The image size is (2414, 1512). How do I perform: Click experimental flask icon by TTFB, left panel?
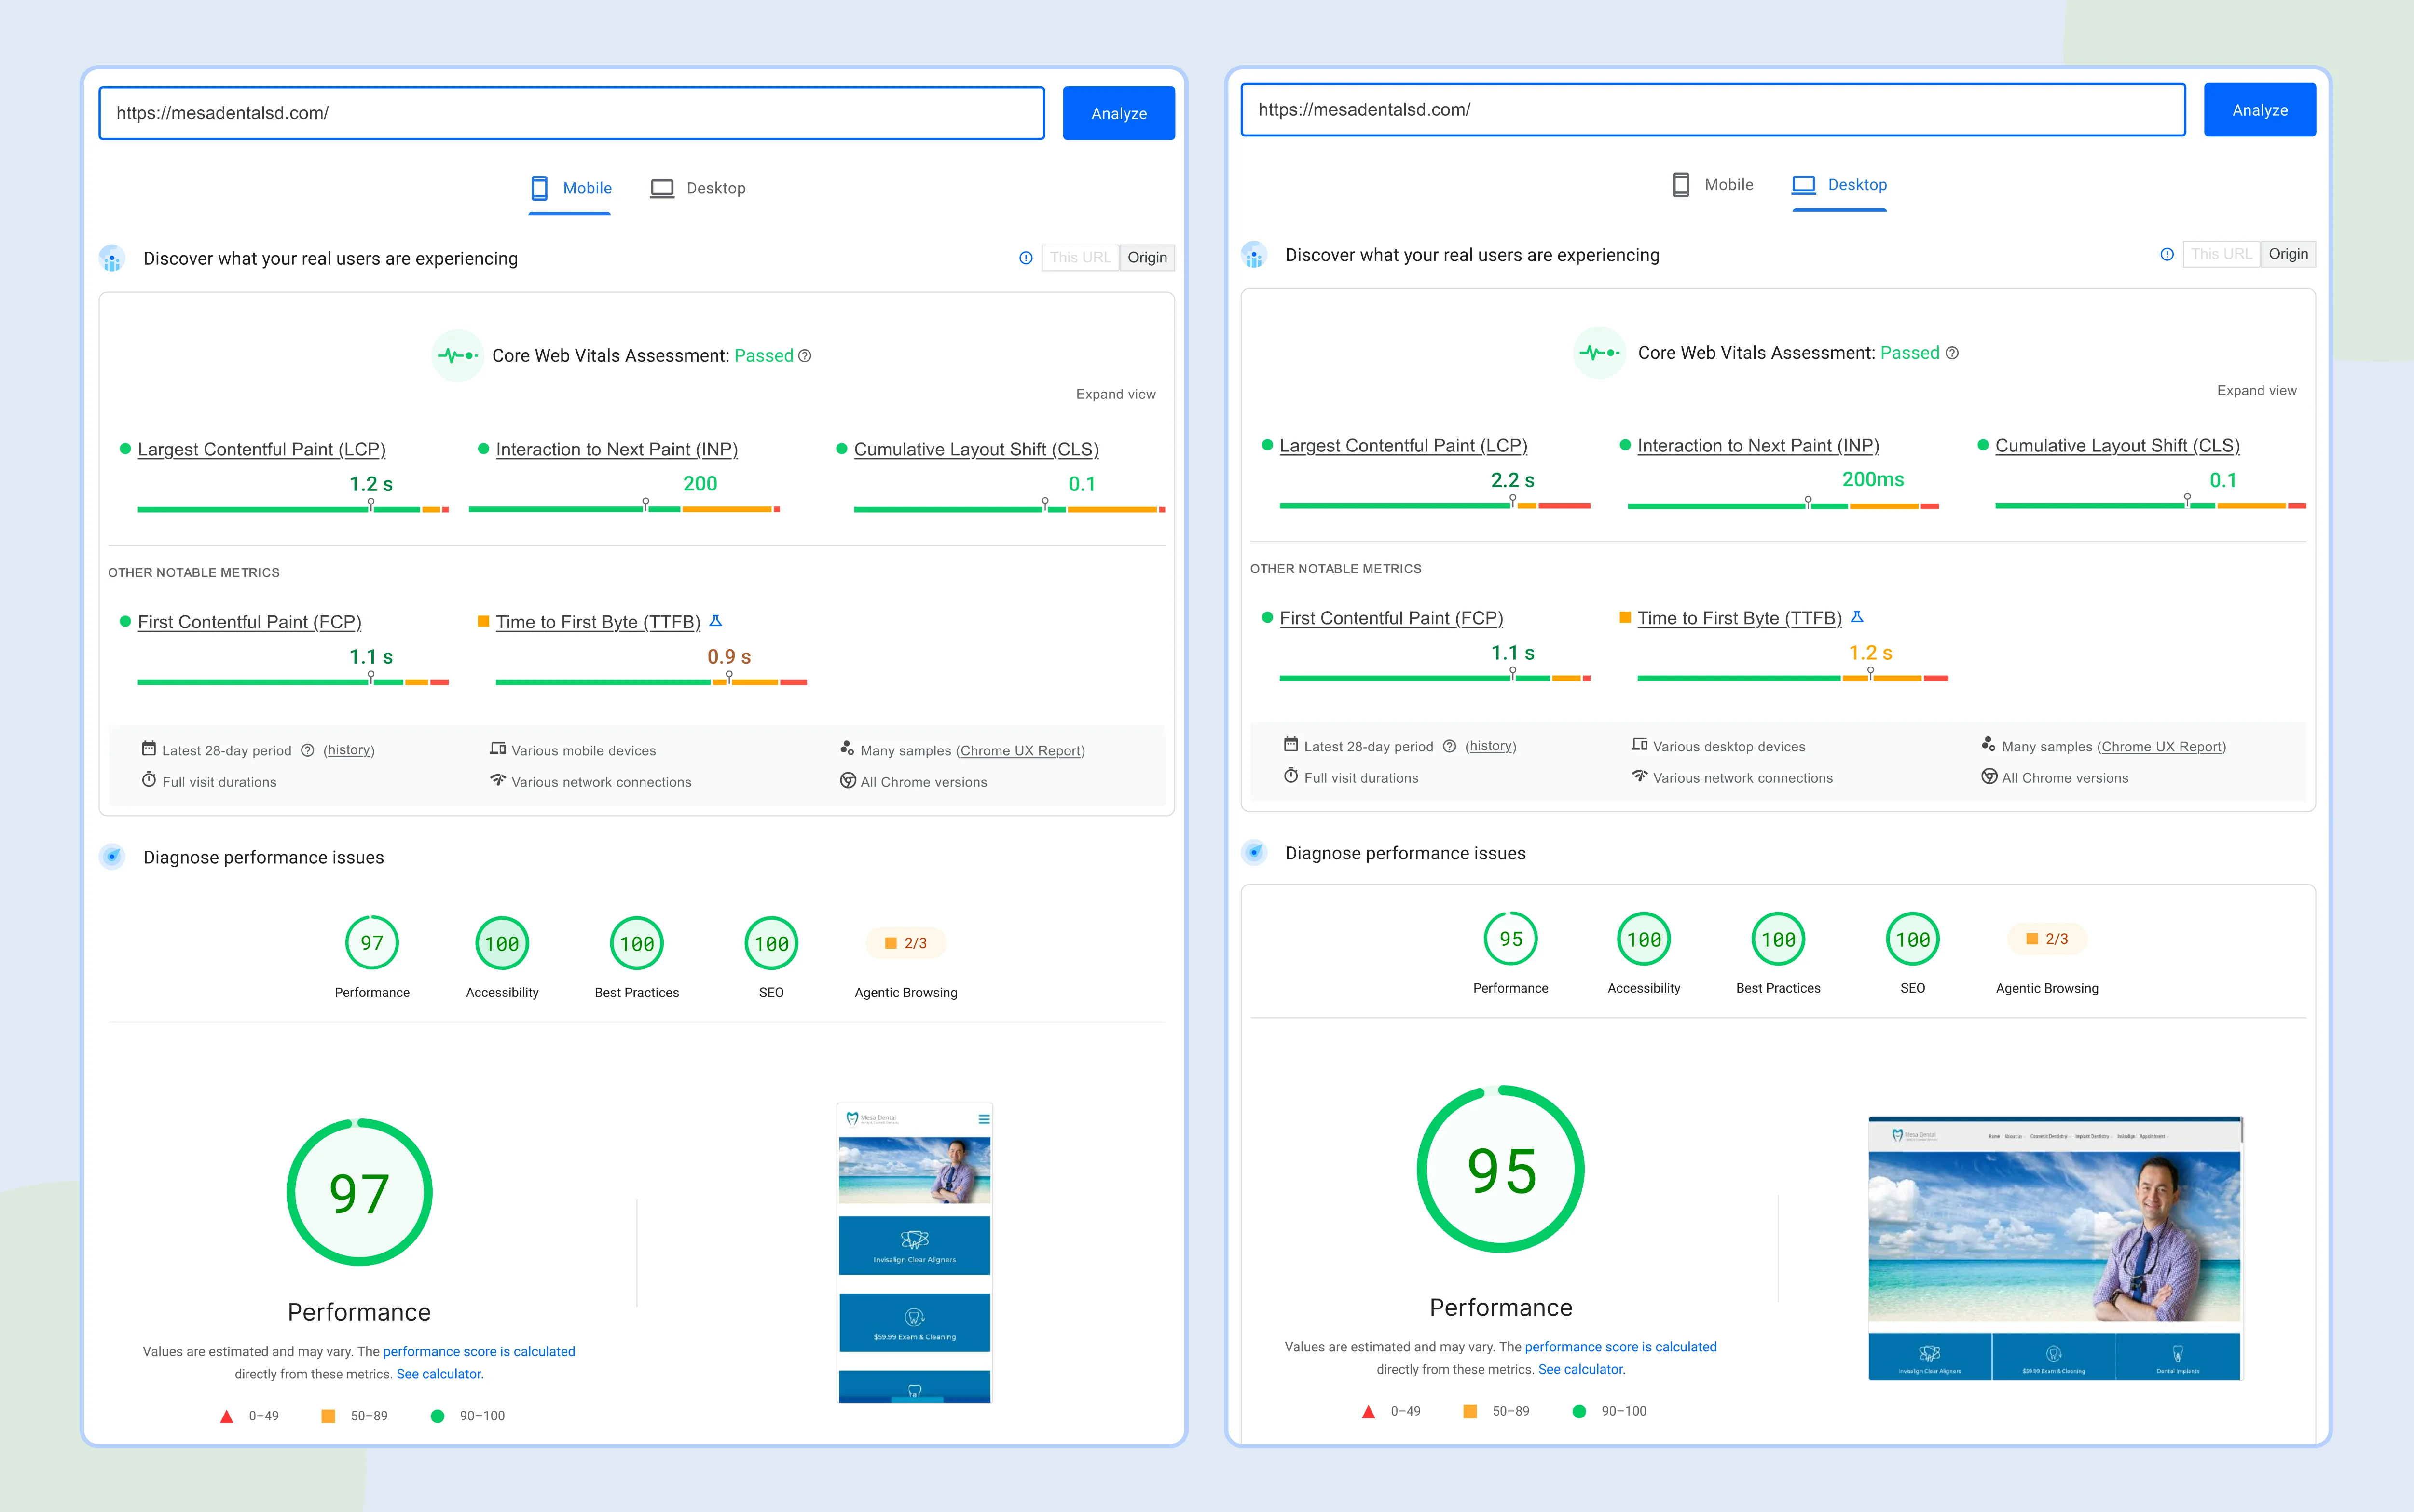(716, 621)
